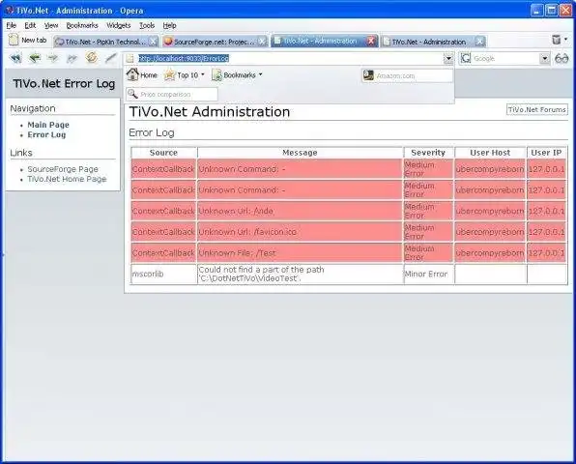Click the Amazon.com search field
This screenshot has width=576, height=464.
pyautogui.click(x=407, y=75)
